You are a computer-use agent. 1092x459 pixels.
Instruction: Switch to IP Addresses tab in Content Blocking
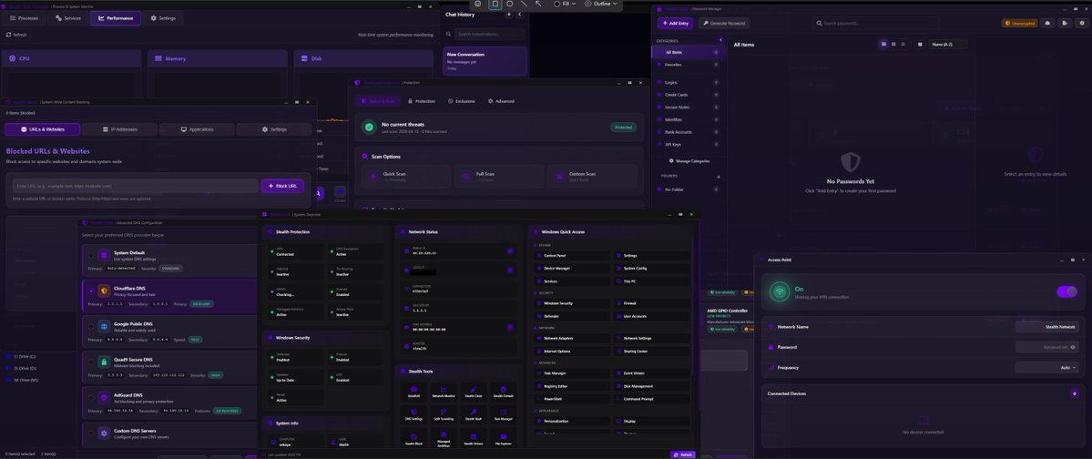click(x=120, y=129)
